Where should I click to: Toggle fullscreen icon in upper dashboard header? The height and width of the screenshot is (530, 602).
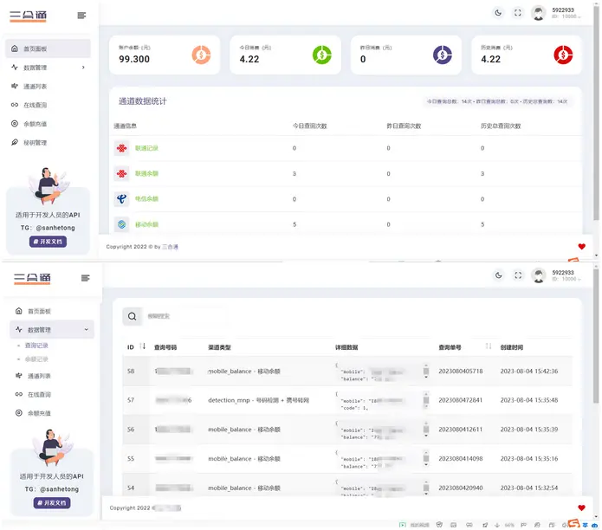point(517,13)
